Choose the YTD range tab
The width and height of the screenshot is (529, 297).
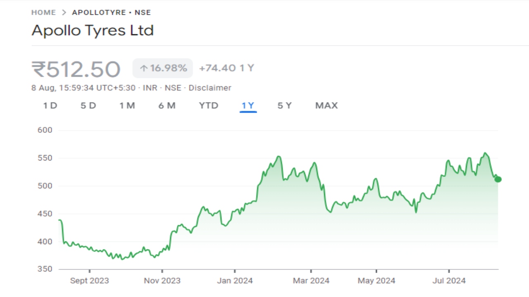coord(208,106)
